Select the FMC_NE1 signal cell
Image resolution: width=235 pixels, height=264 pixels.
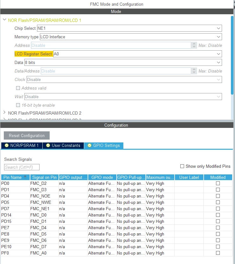tap(44, 209)
